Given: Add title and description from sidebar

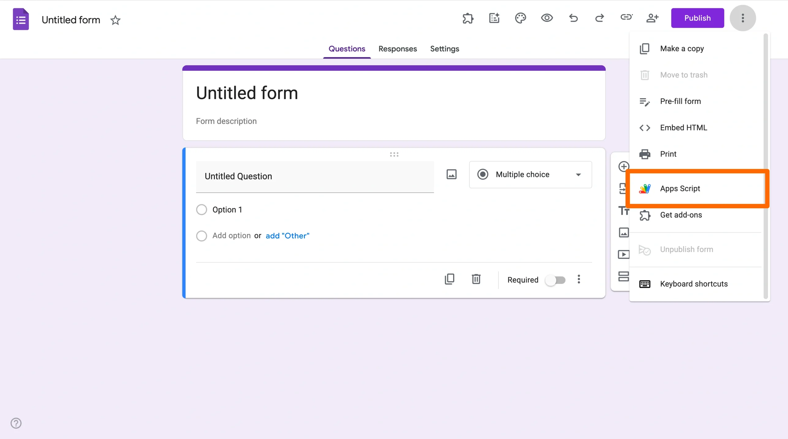Looking at the screenshot, I should tap(624, 210).
